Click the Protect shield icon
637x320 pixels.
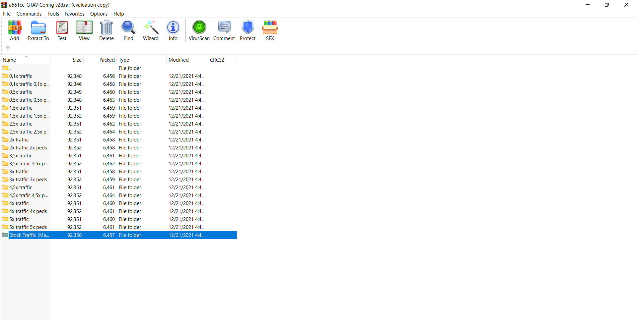(x=248, y=27)
